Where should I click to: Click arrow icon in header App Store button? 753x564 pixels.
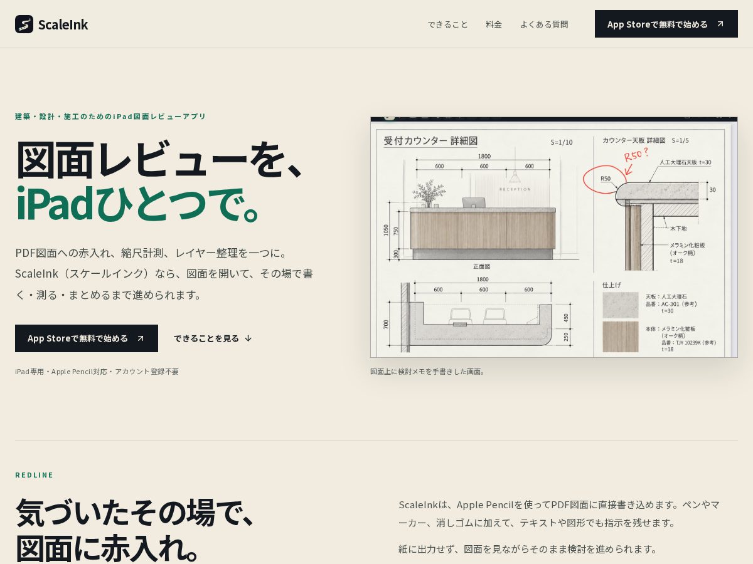click(x=720, y=24)
